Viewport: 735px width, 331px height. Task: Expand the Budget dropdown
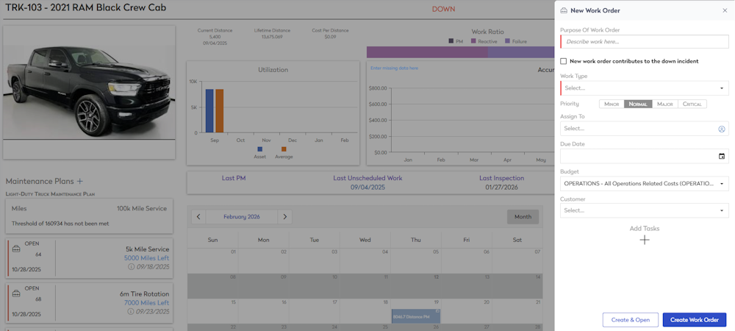644,183
